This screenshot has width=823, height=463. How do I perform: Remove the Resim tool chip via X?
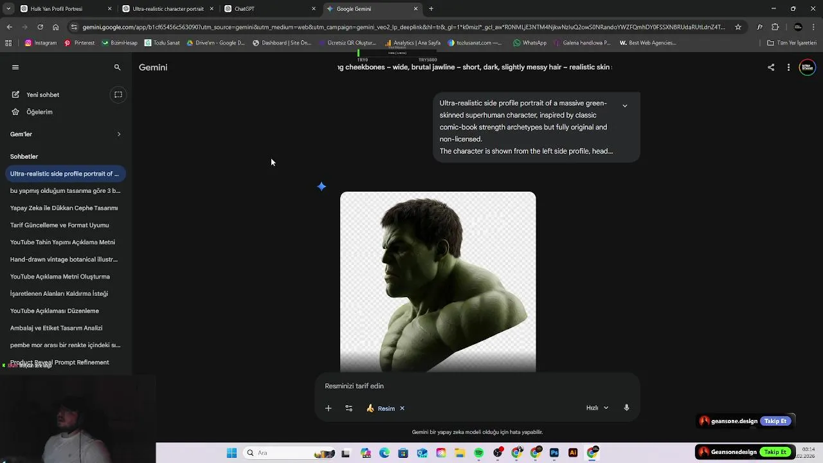pyautogui.click(x=402, y=408)
